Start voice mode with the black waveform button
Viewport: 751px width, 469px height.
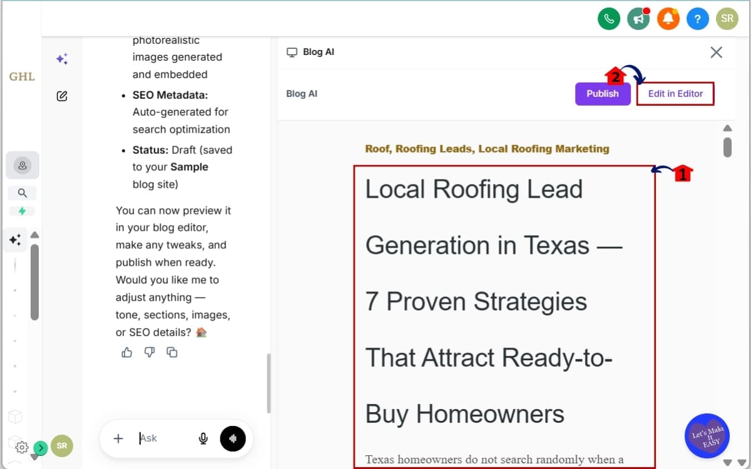[233, 439]
